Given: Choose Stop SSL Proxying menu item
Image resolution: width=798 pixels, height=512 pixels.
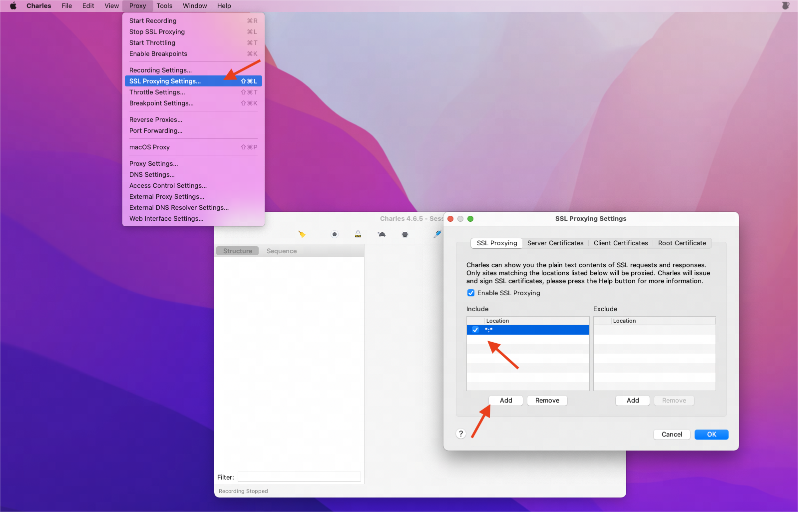Looking at the screenshot, I should click(193, 32).
